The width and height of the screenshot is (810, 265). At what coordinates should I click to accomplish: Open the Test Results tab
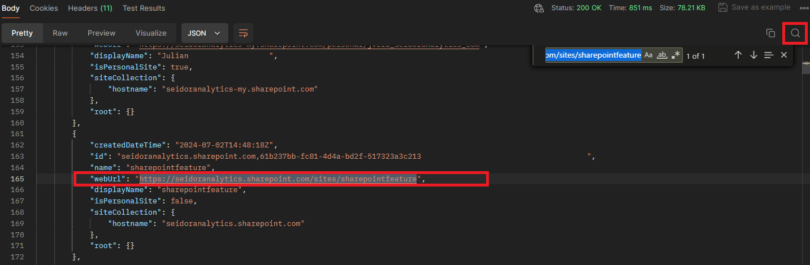click(144, 8)
